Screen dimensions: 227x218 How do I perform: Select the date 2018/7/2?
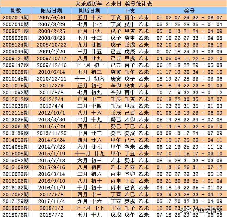pos(52,215)
